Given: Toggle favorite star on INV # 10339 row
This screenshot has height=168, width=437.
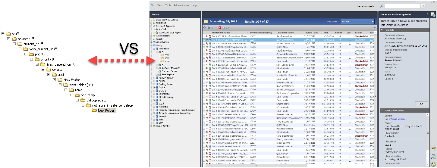Looking at the screenshot, I should [204, 68].
